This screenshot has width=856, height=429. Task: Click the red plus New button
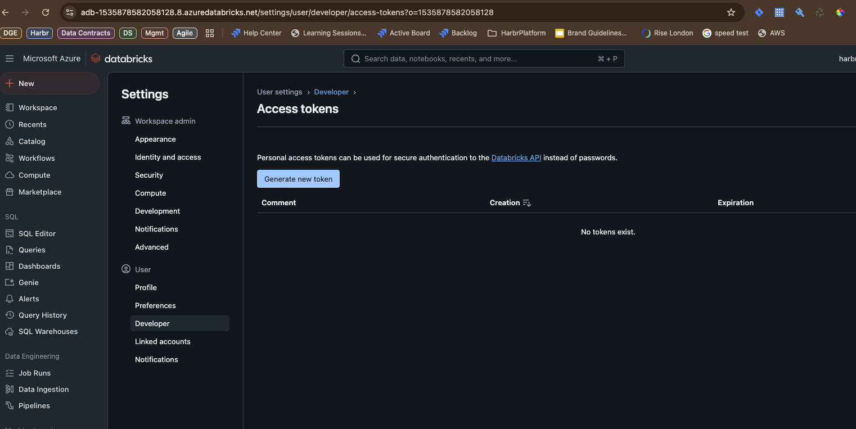coord(10,83)
